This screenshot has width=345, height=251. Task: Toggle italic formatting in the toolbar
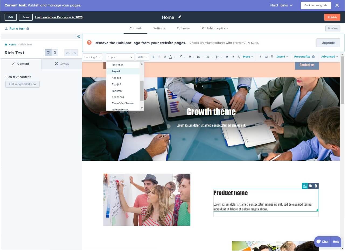point(159,57)
